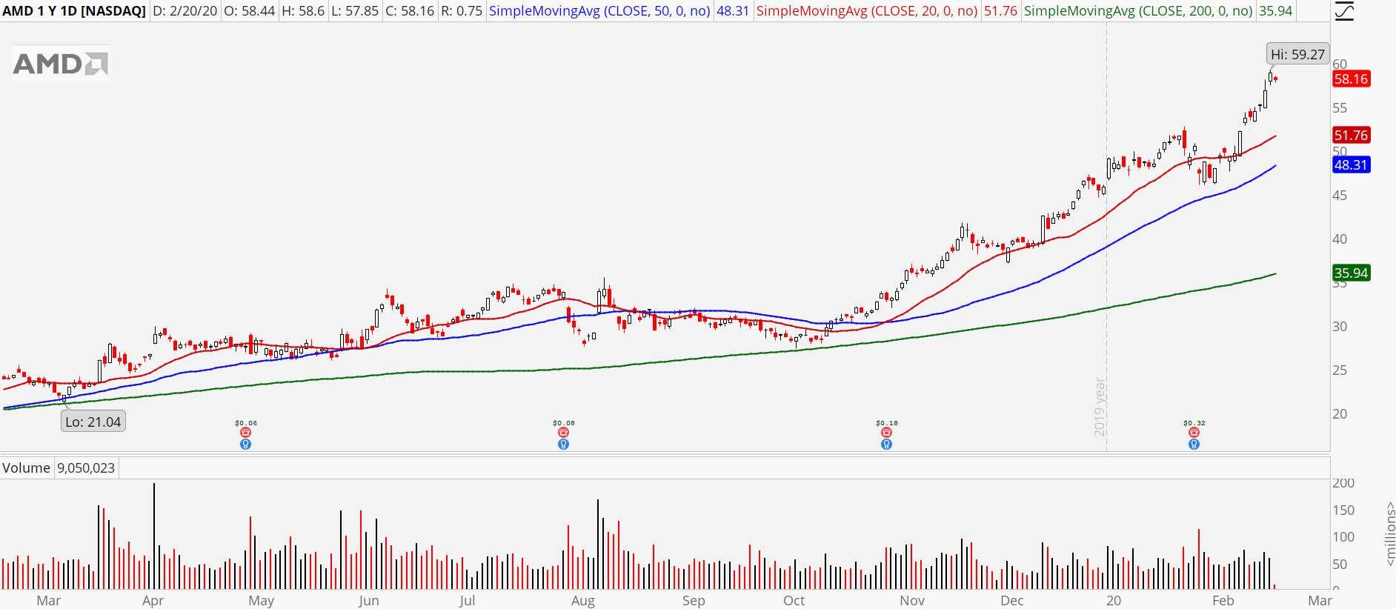Select the 'AMD 1 Y 1D [NASDAQ]' symbol header
Image resolution: width=1396 pixels, height=609 pixels.
74,11
